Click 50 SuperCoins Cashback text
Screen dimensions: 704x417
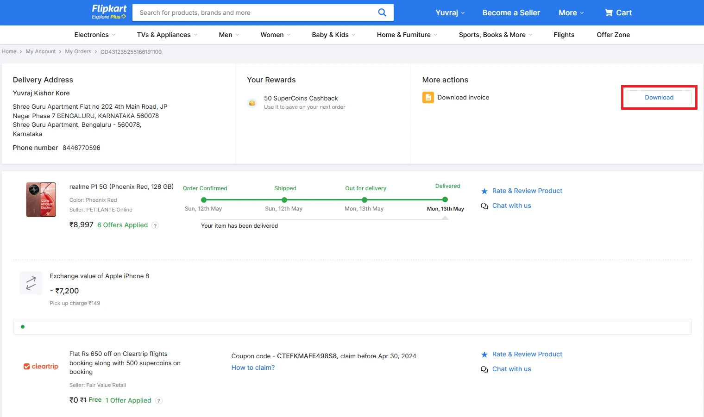coord(301,98)
